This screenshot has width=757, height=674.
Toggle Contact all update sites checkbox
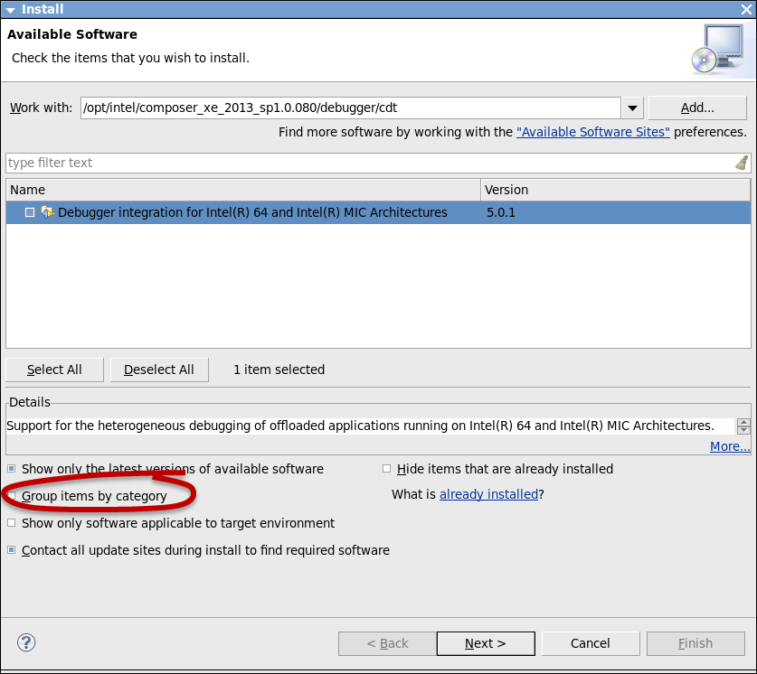pos(12,549)
